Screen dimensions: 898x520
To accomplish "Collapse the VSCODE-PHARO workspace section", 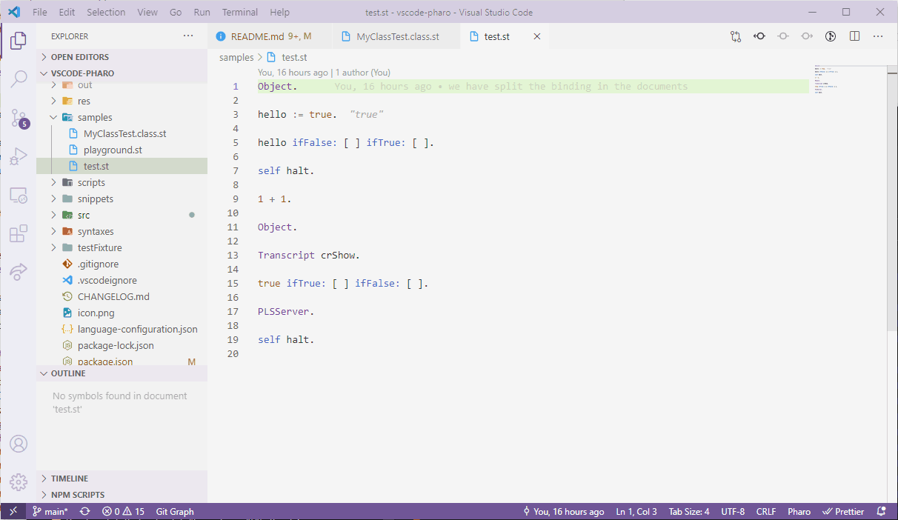I will [122, 73].
